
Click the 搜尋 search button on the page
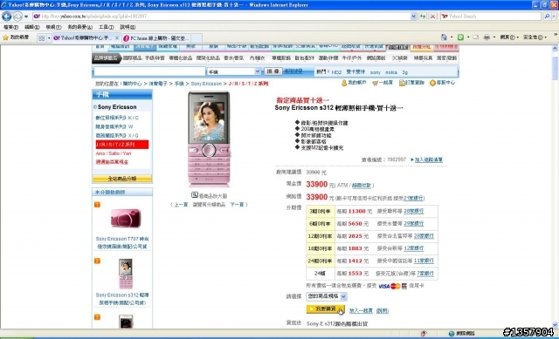click(x=273, y=71)
